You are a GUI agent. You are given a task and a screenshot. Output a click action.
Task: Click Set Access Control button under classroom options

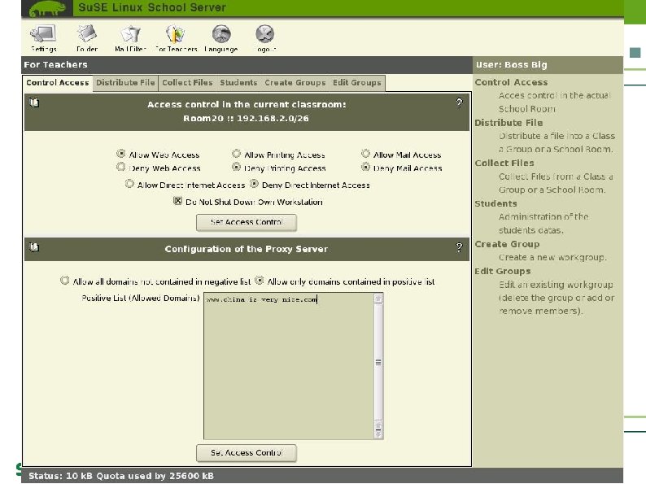point(247,222)
